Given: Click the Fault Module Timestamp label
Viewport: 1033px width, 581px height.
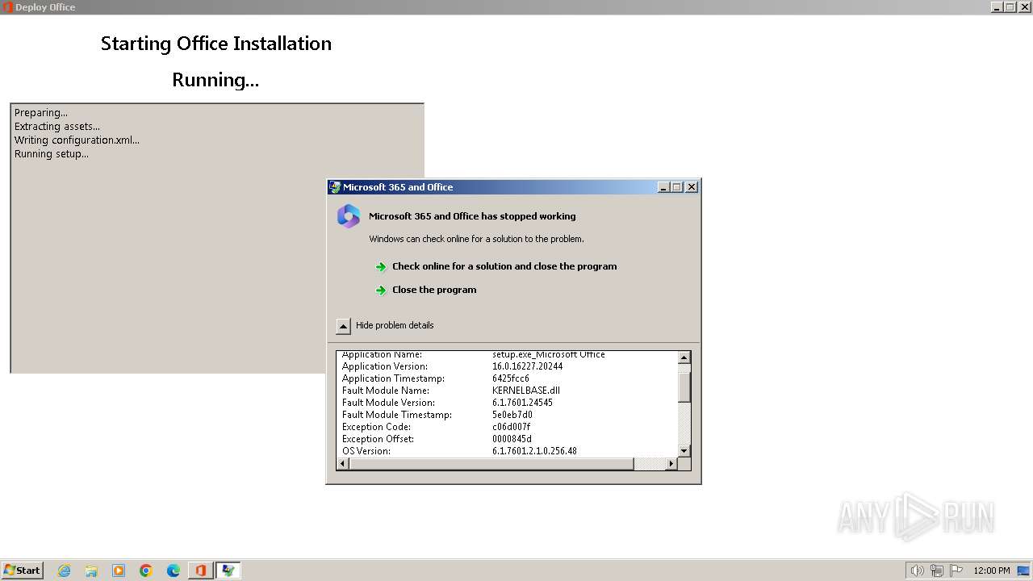Looking at the screenshot, I should (395, 415).
